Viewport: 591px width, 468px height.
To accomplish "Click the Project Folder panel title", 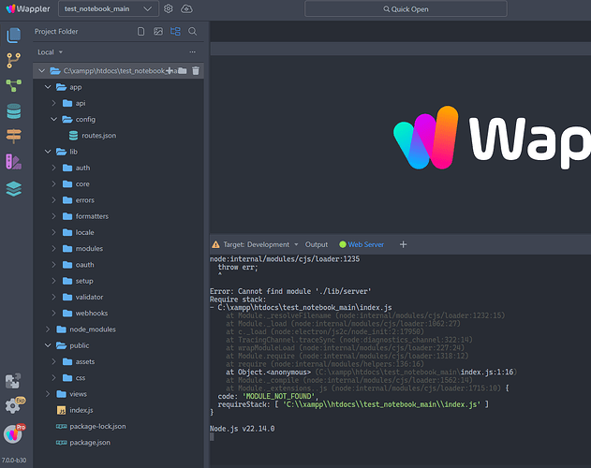I will click(x=56, y=32).
